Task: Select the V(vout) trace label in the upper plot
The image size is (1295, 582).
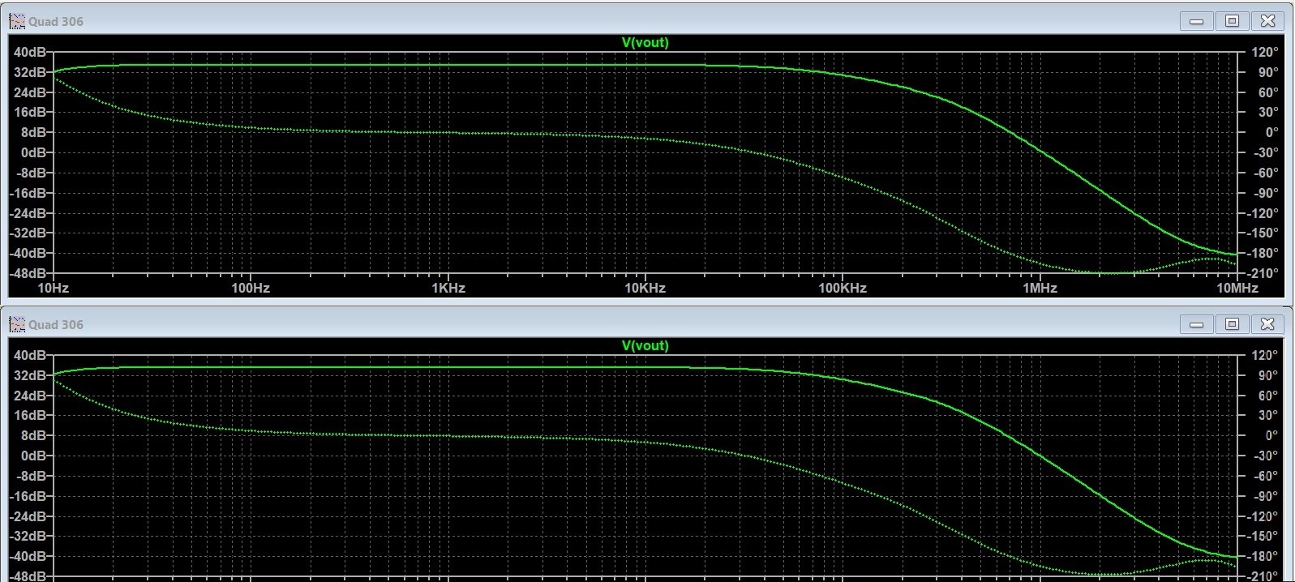Action: (645, 42)
